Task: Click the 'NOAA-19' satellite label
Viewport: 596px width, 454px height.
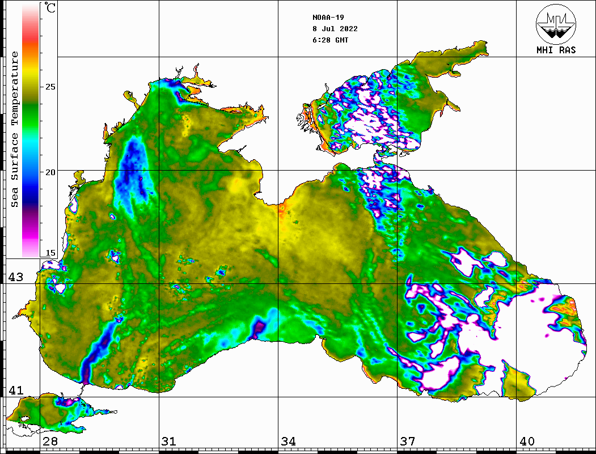Action: (x=328, y=18)
